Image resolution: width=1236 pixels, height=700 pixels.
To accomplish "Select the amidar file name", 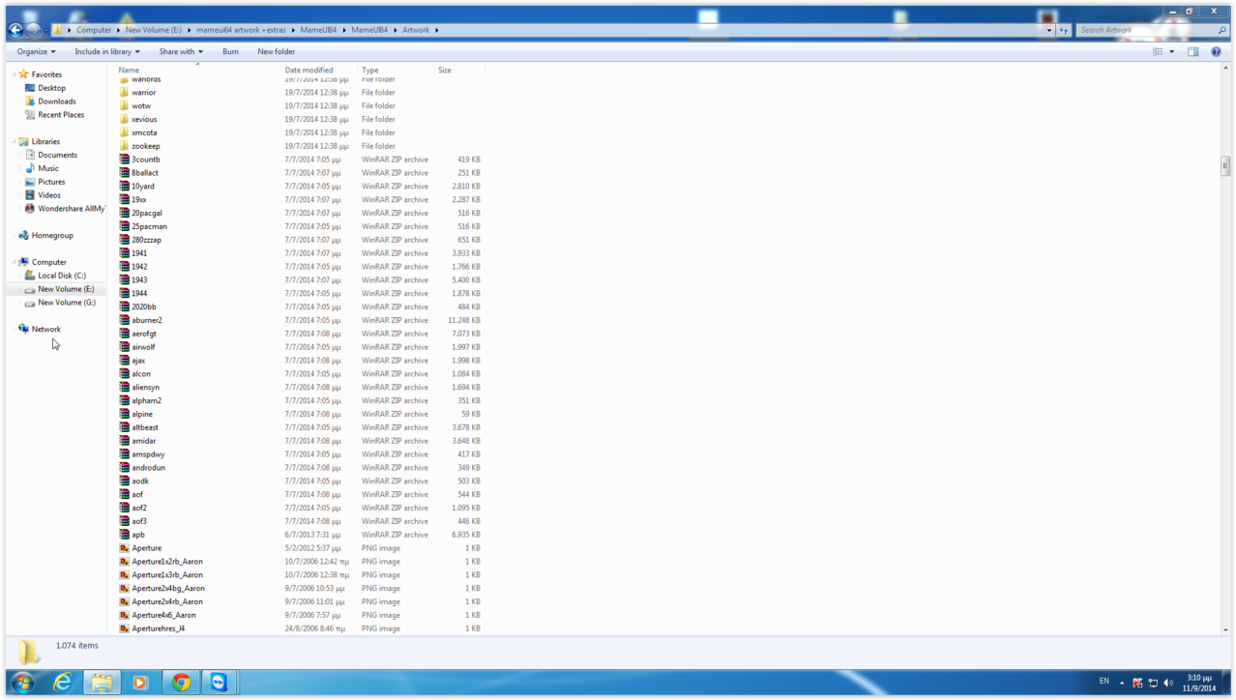I will pyautogui.click(x=144, y=441).
